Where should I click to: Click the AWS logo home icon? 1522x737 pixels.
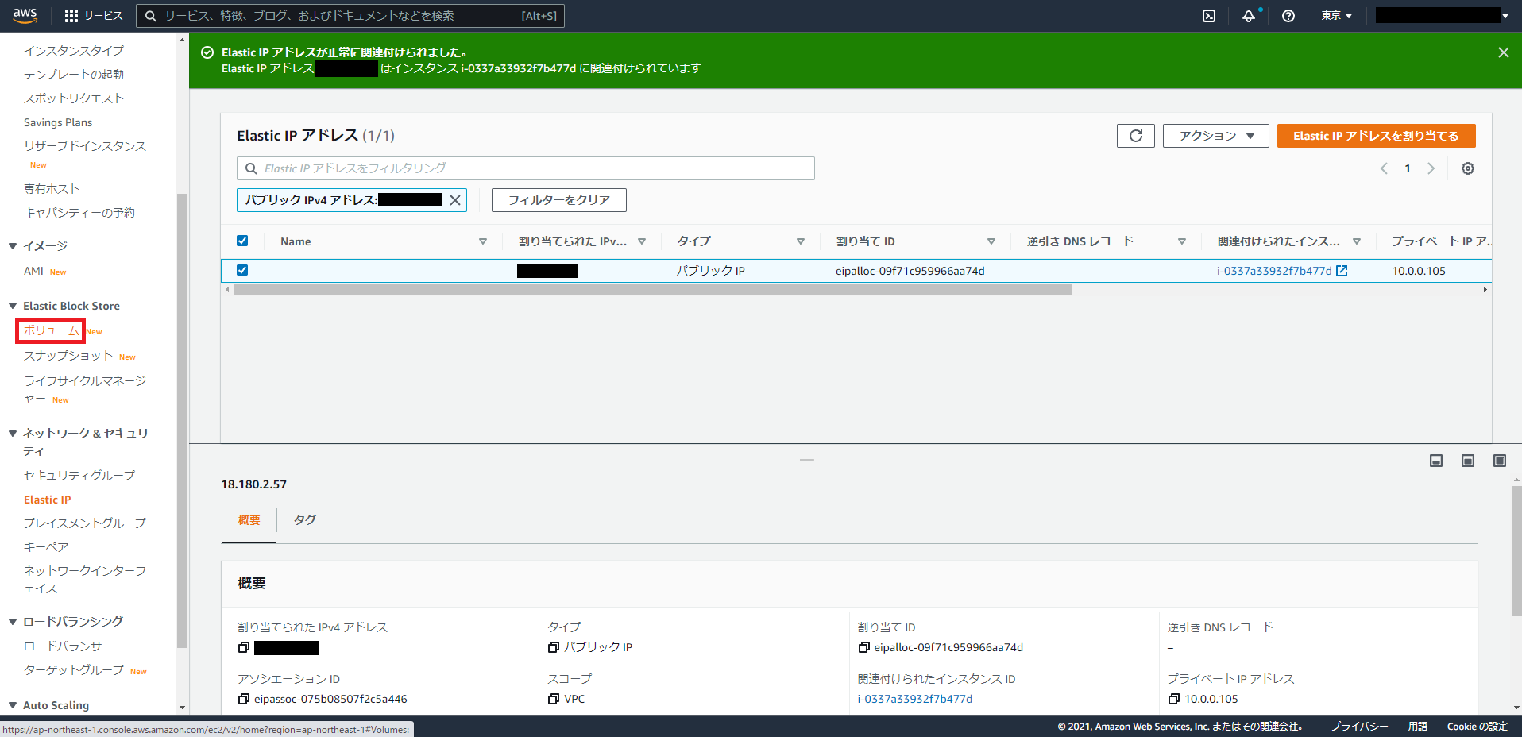pos(25,15)
